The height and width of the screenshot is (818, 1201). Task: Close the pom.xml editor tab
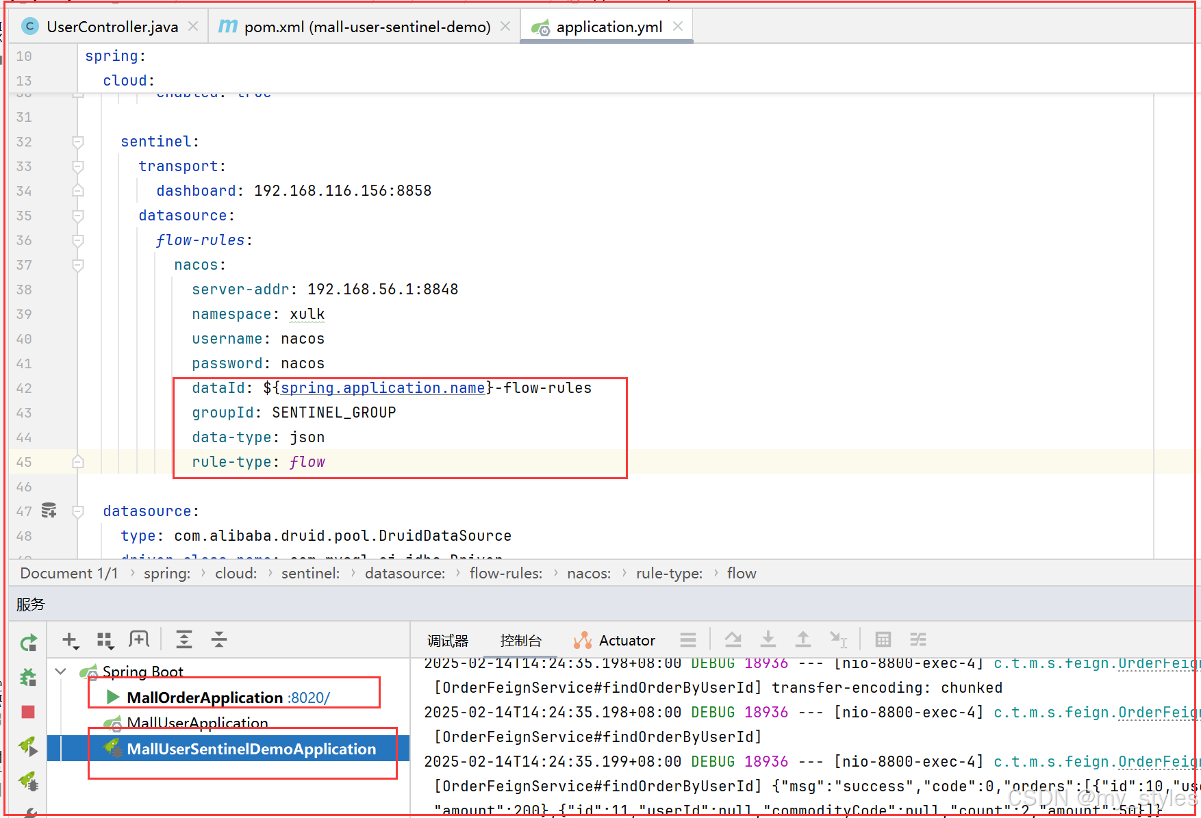point(505,26)
